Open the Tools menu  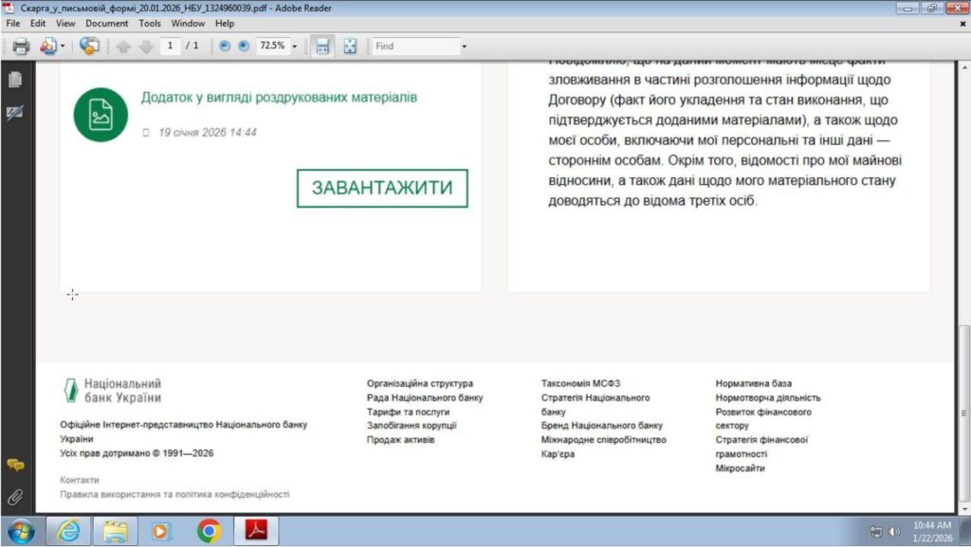click(x=150, y=23)
